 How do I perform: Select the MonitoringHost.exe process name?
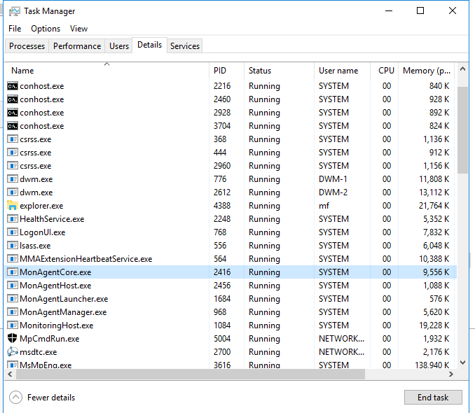(x=56, y=325)
